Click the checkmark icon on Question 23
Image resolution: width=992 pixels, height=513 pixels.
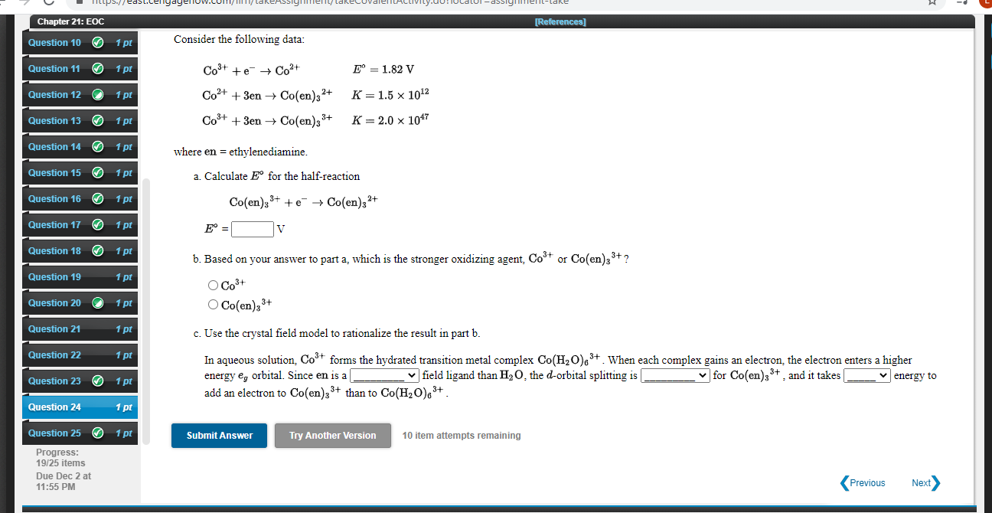click(x=98, y=381)
